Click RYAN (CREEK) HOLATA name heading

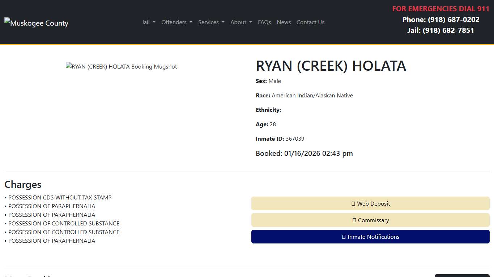point(331,66)
